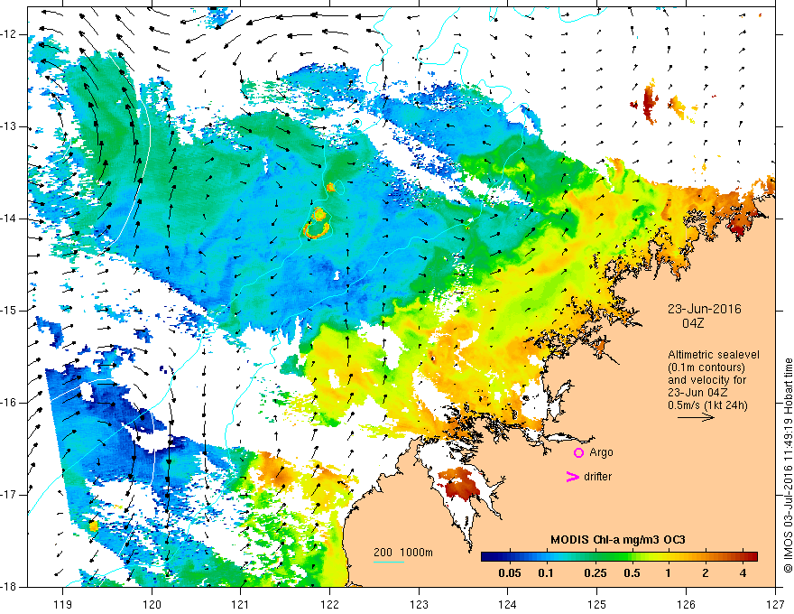Click the red chlorophyll patch in the bay near 123.5E
The image size is (794, 614).
point(458,484)
